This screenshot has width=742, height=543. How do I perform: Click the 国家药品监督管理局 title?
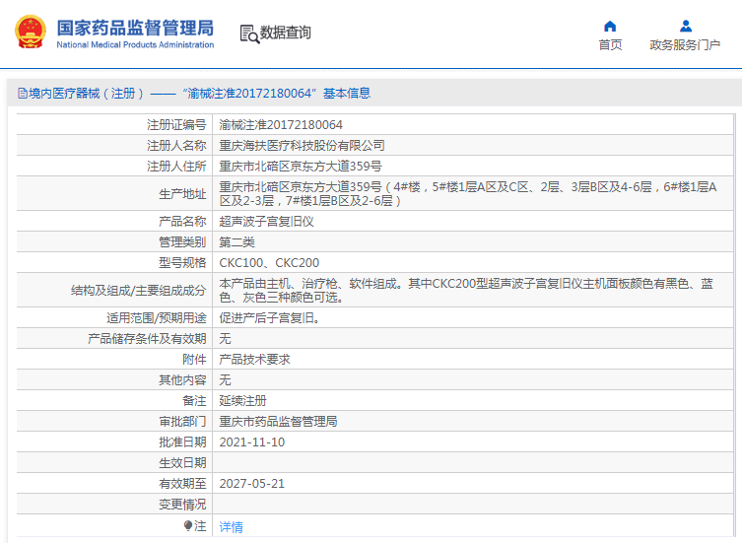point(135,28)
